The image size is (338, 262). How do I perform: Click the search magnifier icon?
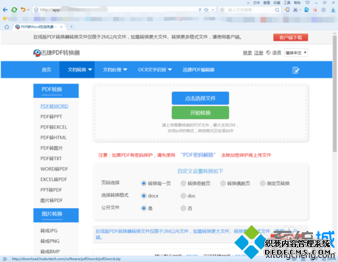[277, 10]
